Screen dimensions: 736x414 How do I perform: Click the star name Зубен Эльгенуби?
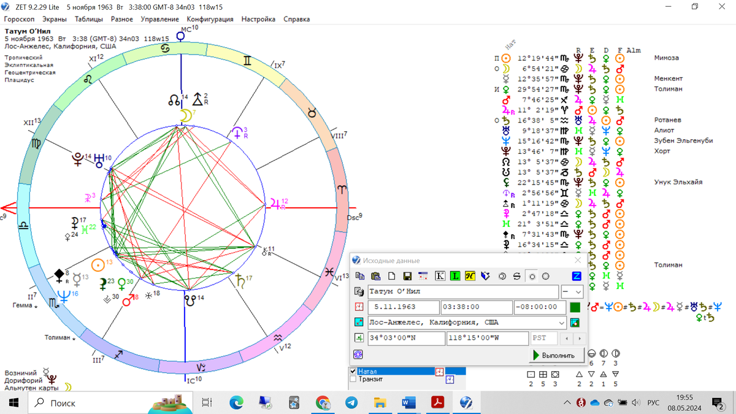point(683,140)
